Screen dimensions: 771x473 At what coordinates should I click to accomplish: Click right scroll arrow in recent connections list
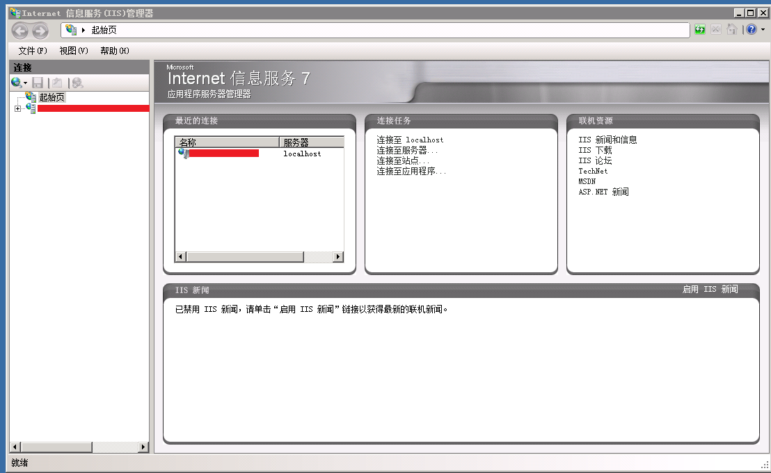(338, 257)
